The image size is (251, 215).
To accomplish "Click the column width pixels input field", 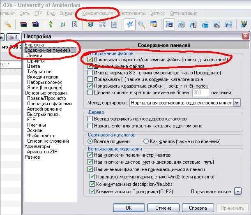I will 200,93.
